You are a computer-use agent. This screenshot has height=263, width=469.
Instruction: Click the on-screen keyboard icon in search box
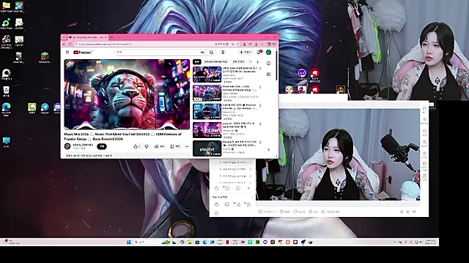point(202,53)
